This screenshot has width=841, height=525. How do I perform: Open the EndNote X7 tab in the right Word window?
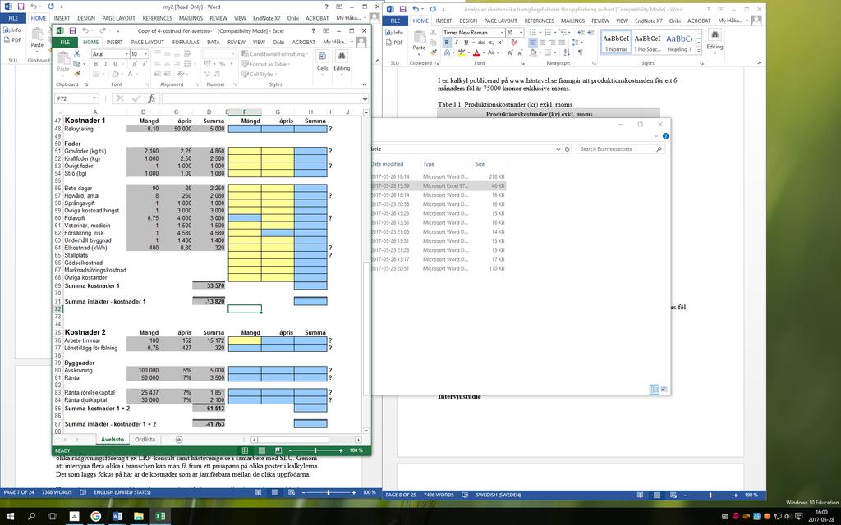(x=649, y=21)
